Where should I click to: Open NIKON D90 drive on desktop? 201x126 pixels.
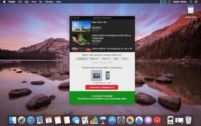coord(190,11)
